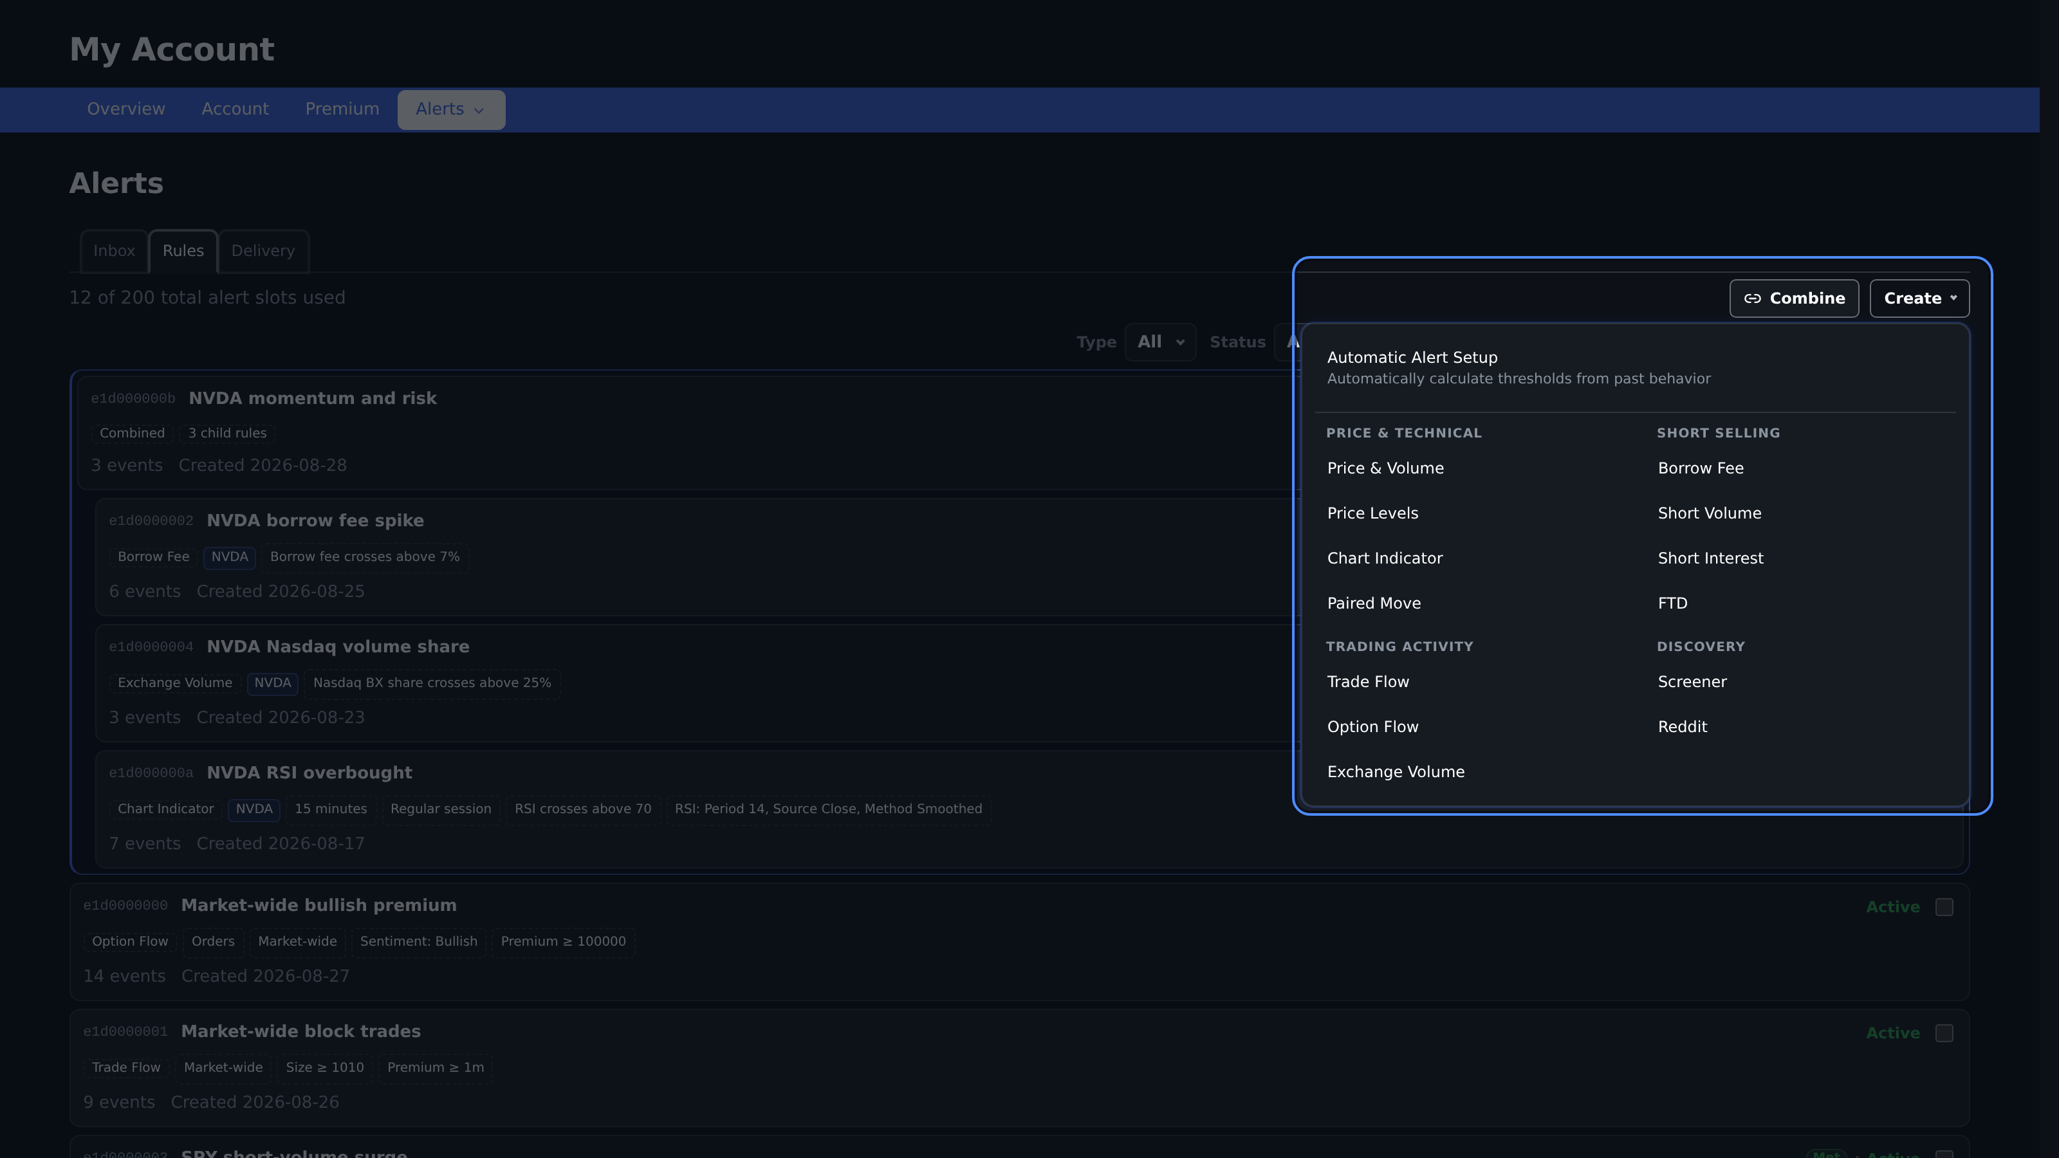
Task: Go to the Overview nav item
Action: (x=126, y=109)
